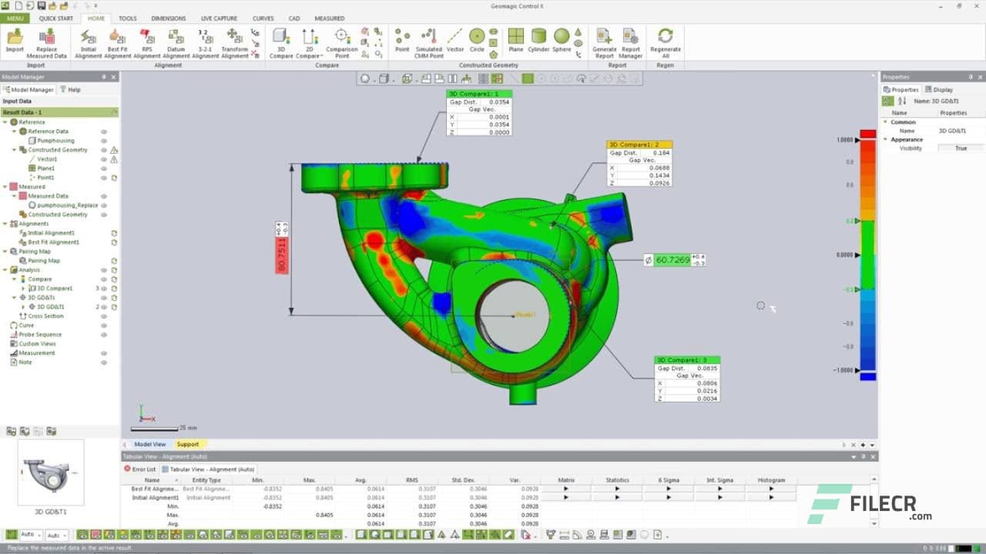Open the Error List panel
The height and width of the screenshot is (554, 986).
click(x=141, y=469)
